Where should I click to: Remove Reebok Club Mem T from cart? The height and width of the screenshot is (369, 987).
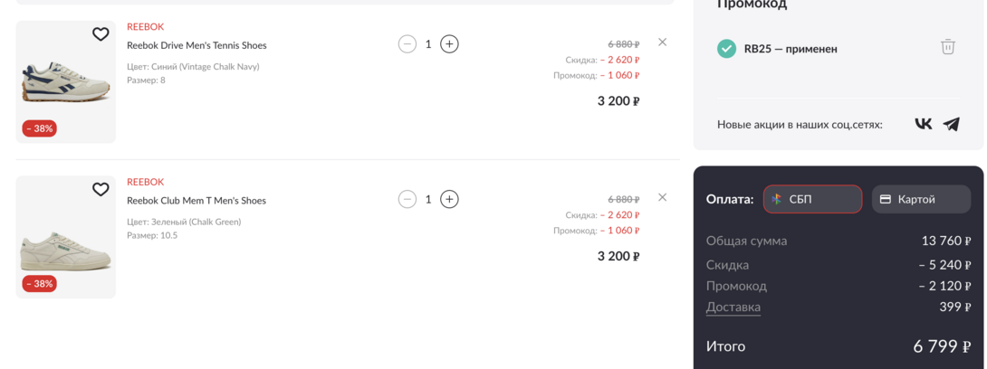(x=662, y=197)
